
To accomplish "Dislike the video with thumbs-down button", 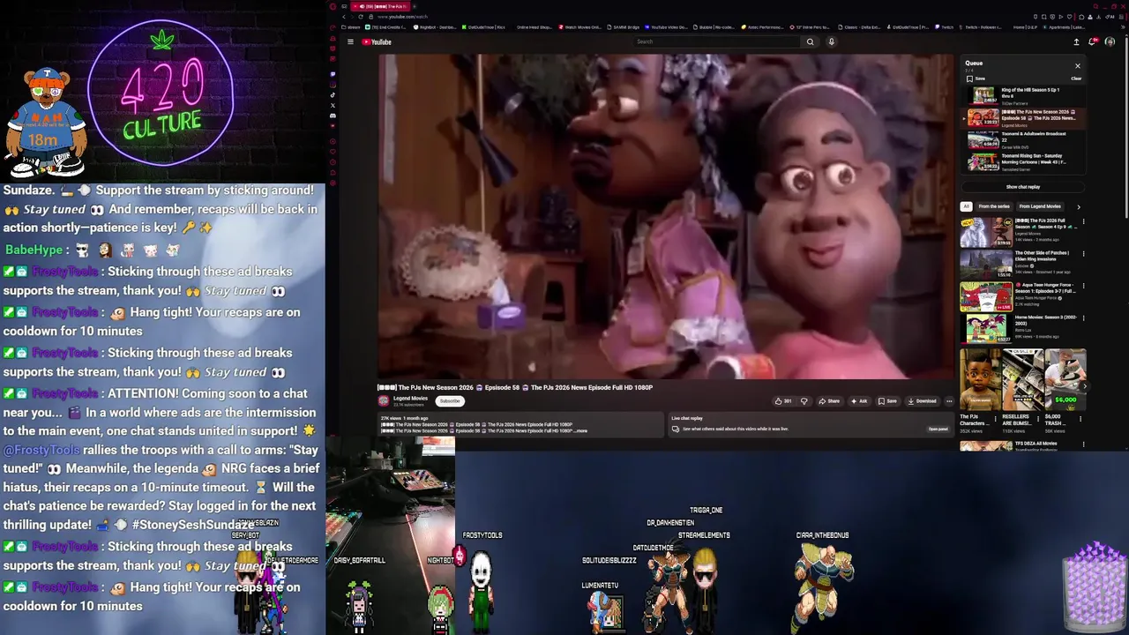I will [x=804, y=401].
